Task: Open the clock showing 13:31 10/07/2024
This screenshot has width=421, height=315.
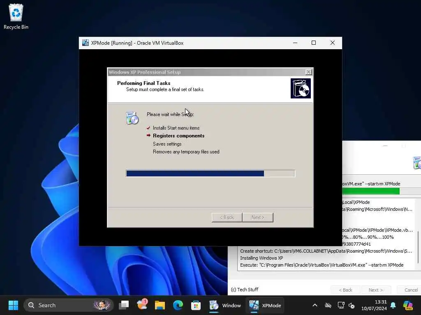Action: coord(374,305)
